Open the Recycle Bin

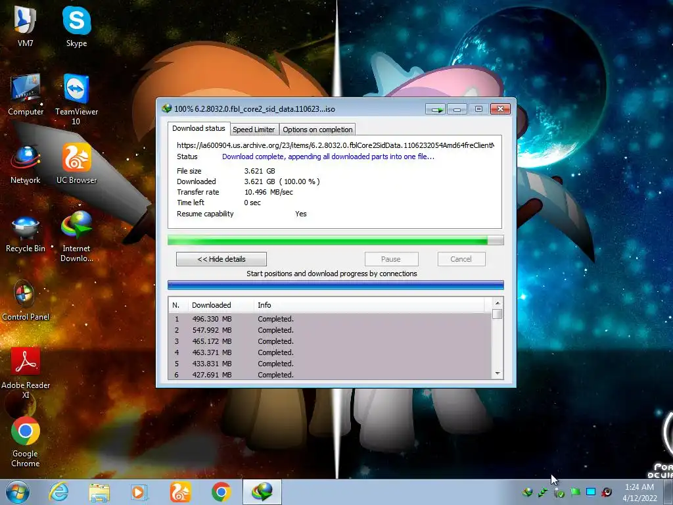tap(26, 233)
